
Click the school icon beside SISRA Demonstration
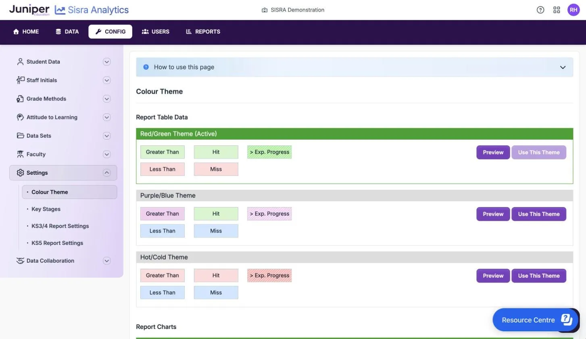click(x=265, y=10)
